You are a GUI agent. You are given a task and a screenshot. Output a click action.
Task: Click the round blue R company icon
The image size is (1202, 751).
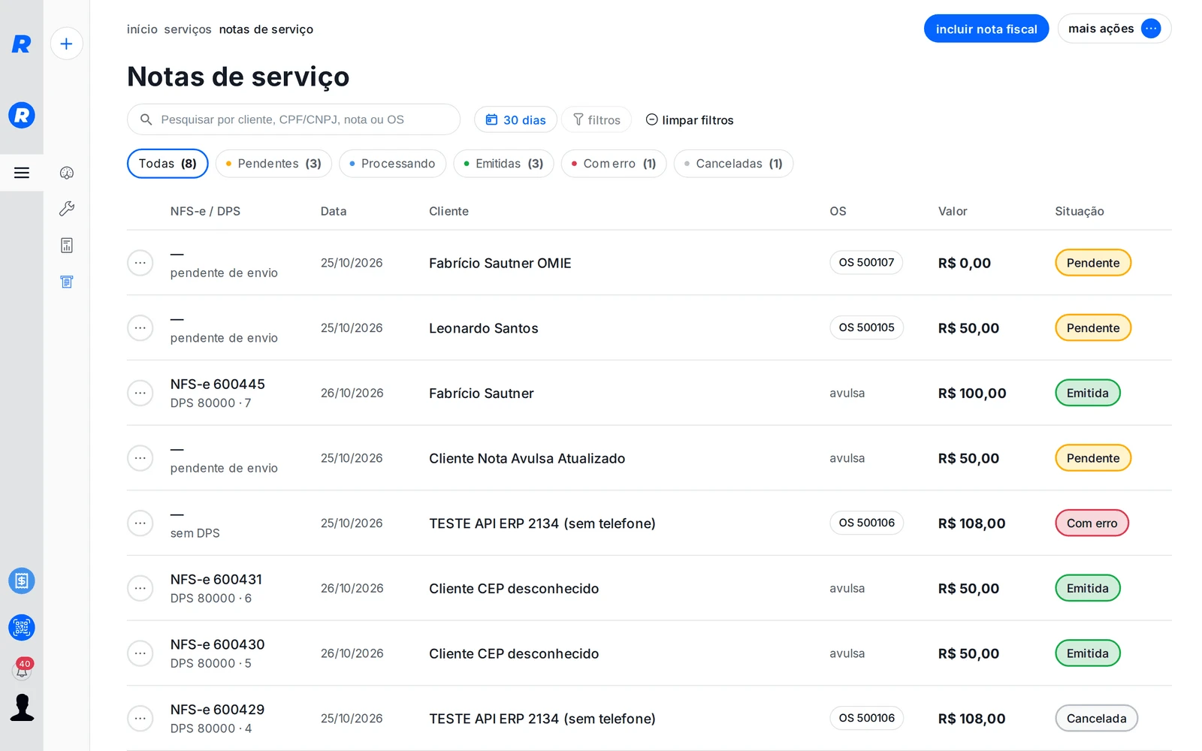22,115
